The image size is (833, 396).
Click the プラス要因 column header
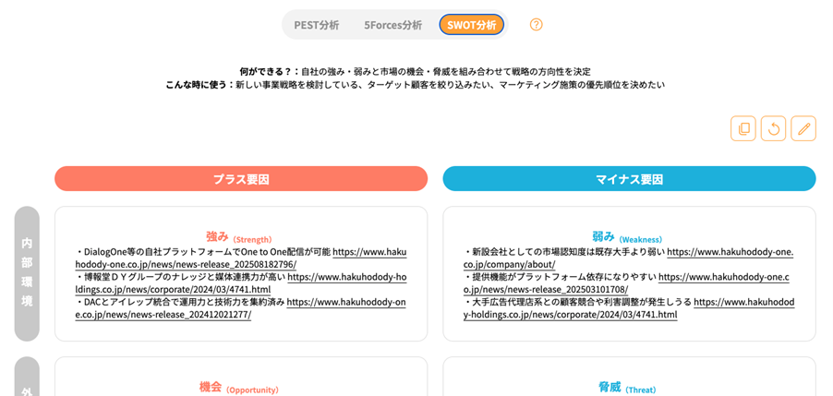[x=241, y=179]
